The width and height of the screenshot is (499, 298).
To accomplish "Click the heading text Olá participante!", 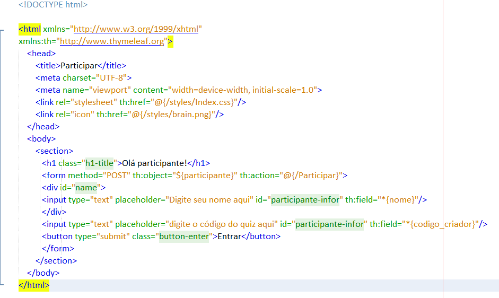I will point(155,163).
